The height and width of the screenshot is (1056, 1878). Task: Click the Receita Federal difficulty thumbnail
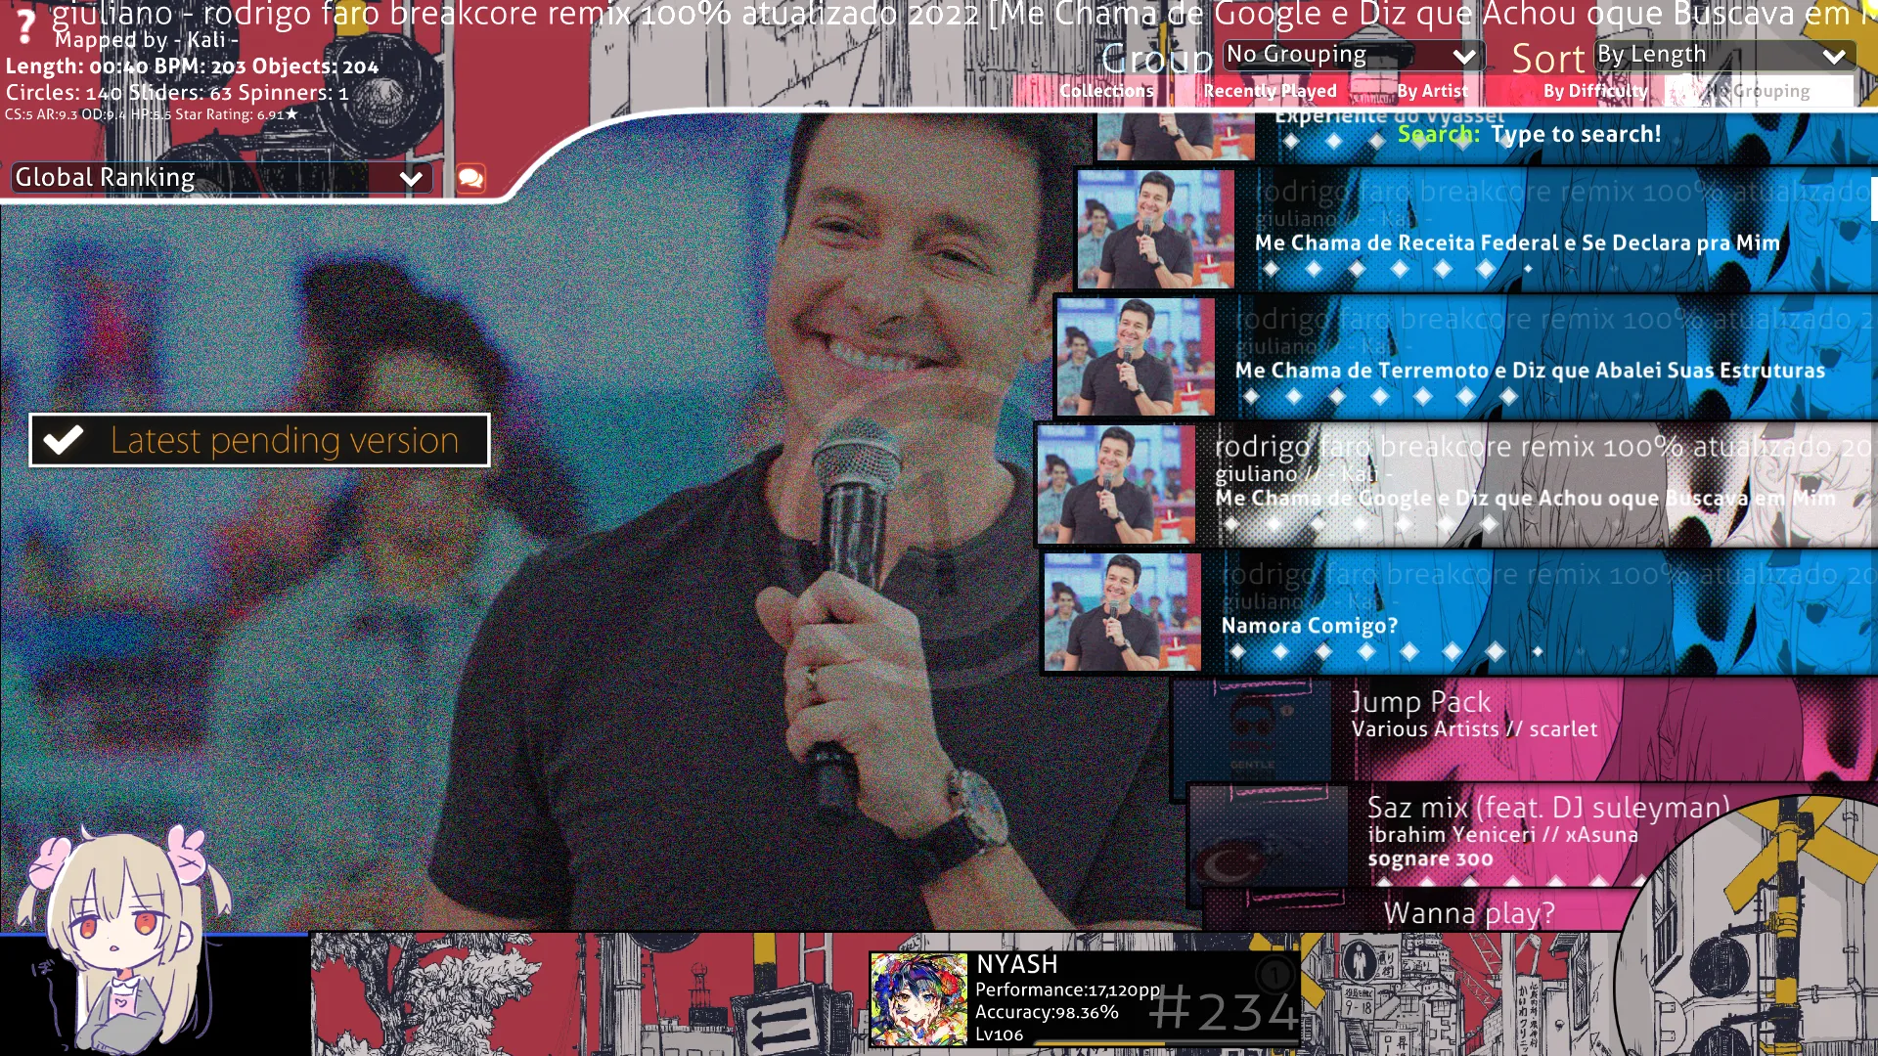1155,230
